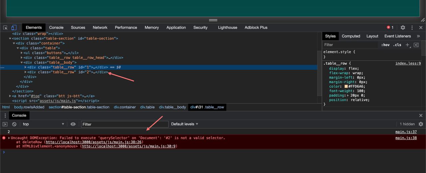426x173 pixels.
Task: Open the assets/js/main.js script src link
Action: (59, 101)
